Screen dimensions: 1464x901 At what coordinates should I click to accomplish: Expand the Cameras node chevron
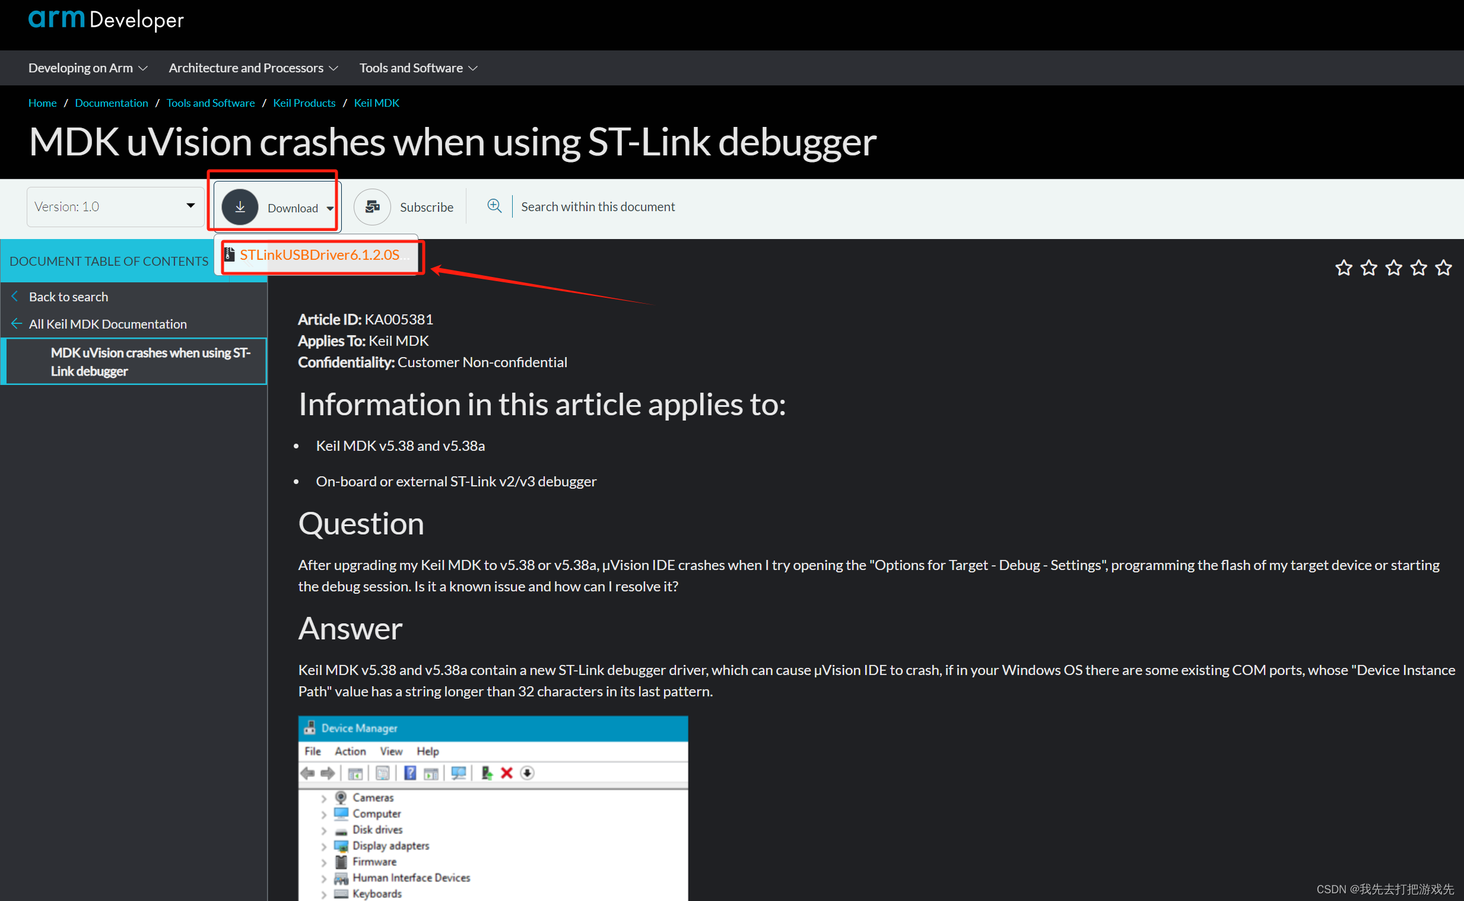pyautogui.click(x=323, y=798)
